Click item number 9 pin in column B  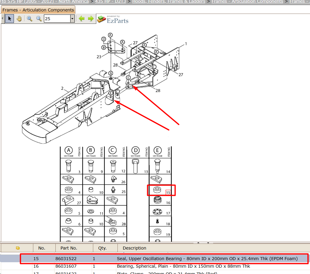coord(91,166)
